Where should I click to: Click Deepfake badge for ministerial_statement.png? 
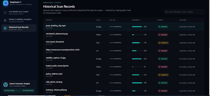pyautogui.click(x=163, y=35)
